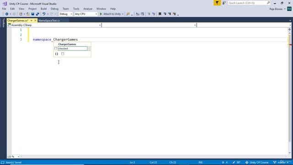Viewport: 293px width, 165px height.
Task: Expand the Raja Biswas account dropdown arrow
Action: (x=285, y=9)
